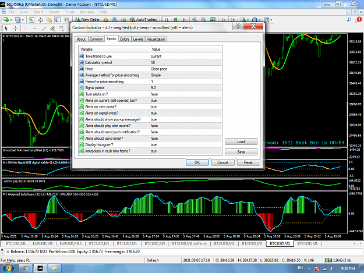Expand the Indicators list dropdown arrow
364x273 pixels.
248,20
